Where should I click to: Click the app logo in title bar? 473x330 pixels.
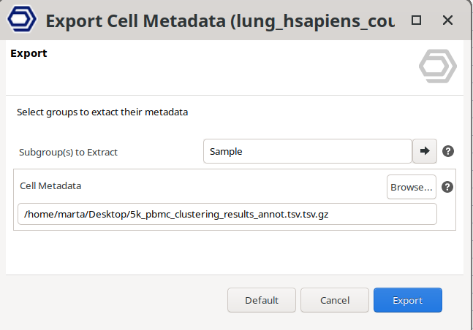point(20,20)
